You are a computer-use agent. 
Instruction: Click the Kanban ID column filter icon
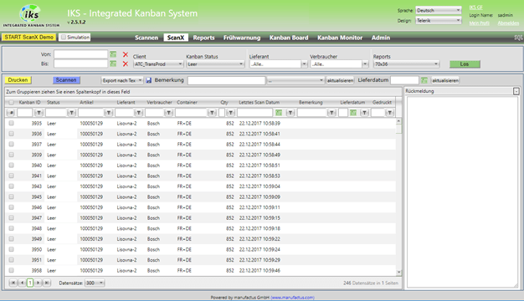coord(39,113)
